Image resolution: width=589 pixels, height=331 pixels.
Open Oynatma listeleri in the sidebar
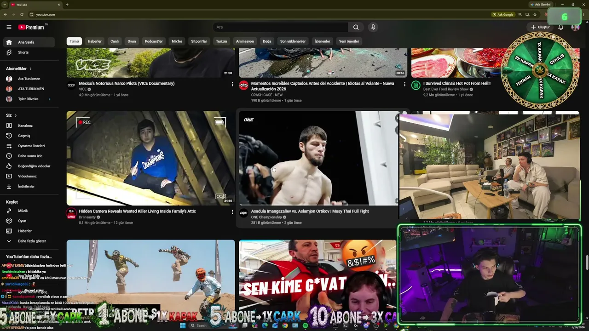click(x=28, y=146)
